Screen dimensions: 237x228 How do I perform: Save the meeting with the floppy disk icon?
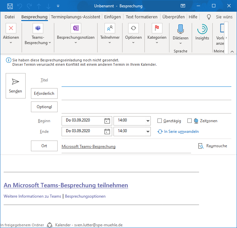click(x=10, y=6)
